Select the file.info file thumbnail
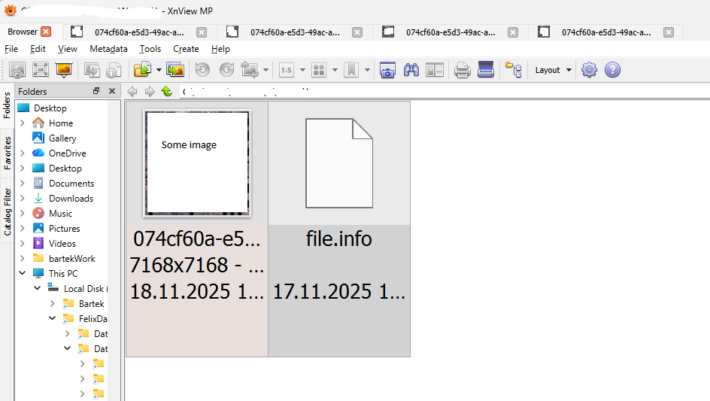Image resolution: width=710 pixels, height=401 pixels. coord(339,163)
